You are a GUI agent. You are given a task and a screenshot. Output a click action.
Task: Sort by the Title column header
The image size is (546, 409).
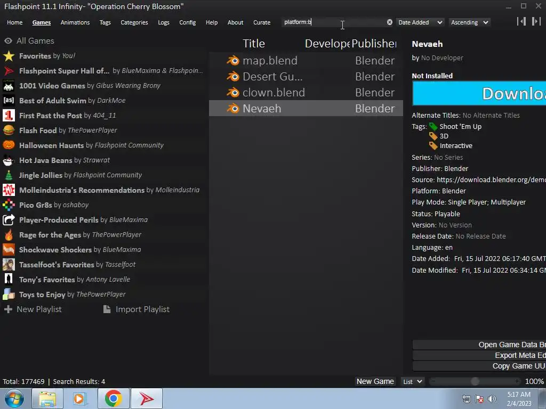tap(254, 44)
